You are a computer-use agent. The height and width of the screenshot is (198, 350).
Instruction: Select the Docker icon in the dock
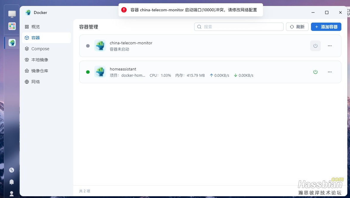click(x=12, y=42)
